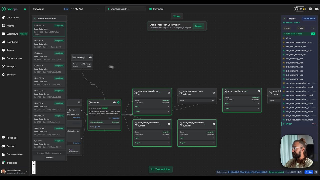The image size is (320, 180).
Task: Jump to First timeline event
Action: coord(287,28)
